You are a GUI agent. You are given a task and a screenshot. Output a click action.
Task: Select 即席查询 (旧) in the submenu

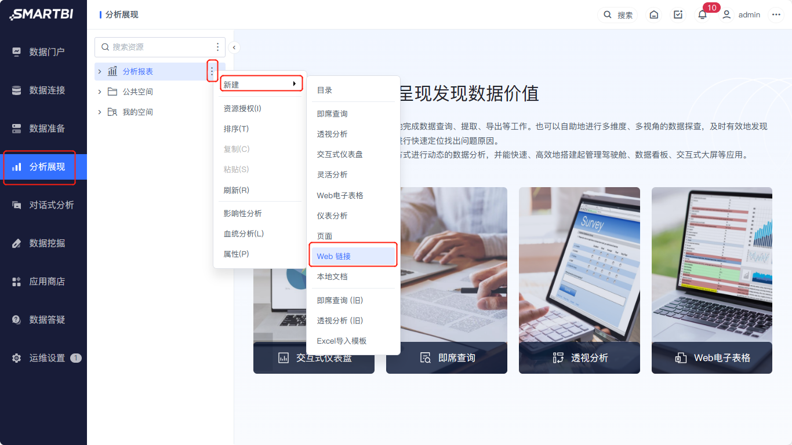point(353,300)
